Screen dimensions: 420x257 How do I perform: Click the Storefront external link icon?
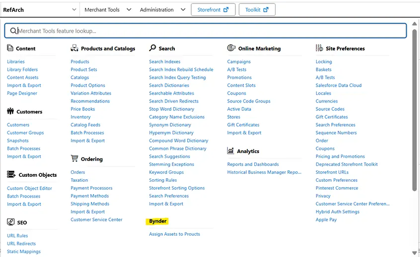tap(226, 9)
